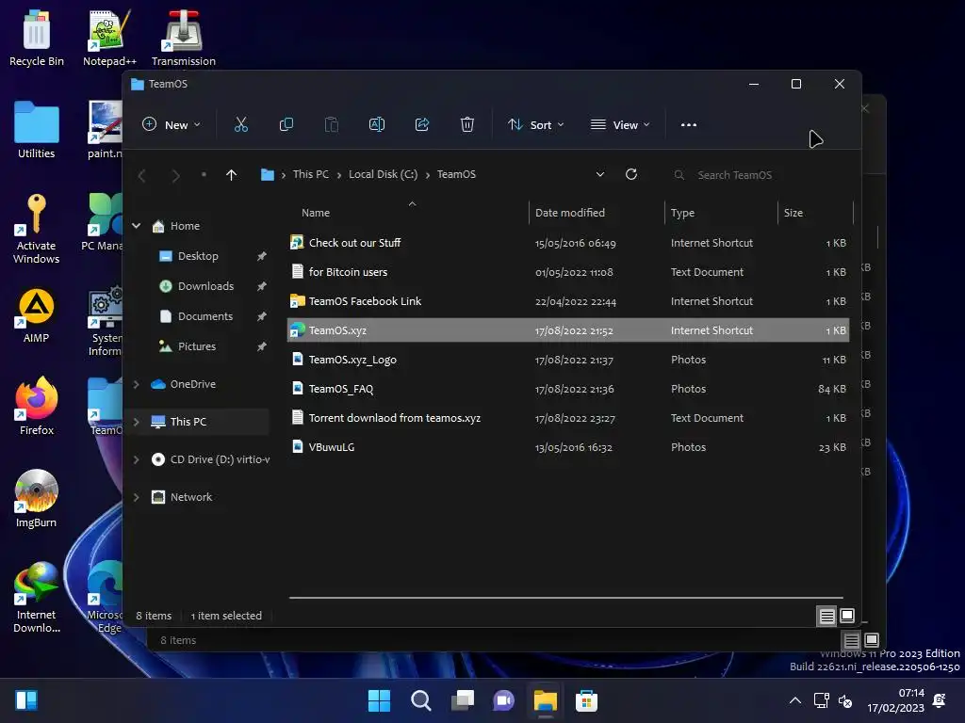Show hidden system tray icons
The width and height of the screenshot is (965, 723).
click(x=795, y=700)
